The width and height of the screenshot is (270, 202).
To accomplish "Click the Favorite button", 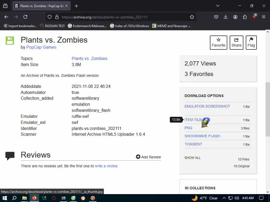I will click(219, 43).
